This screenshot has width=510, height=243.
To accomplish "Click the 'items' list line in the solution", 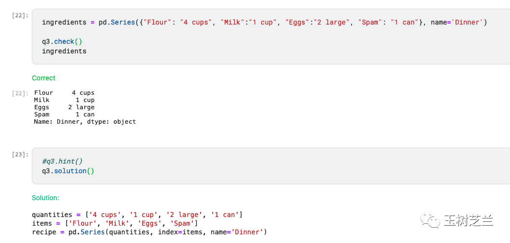I will pos(115,223).
